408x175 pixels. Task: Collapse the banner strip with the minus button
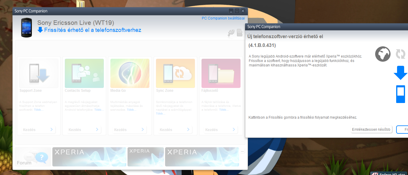coord(242,151)
